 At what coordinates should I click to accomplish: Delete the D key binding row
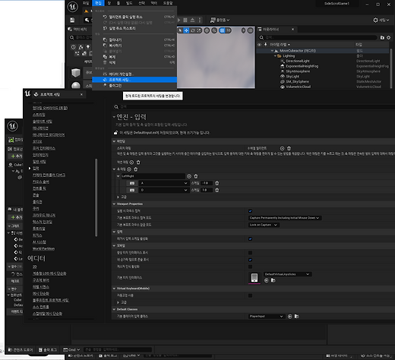[x=217, y=190]
